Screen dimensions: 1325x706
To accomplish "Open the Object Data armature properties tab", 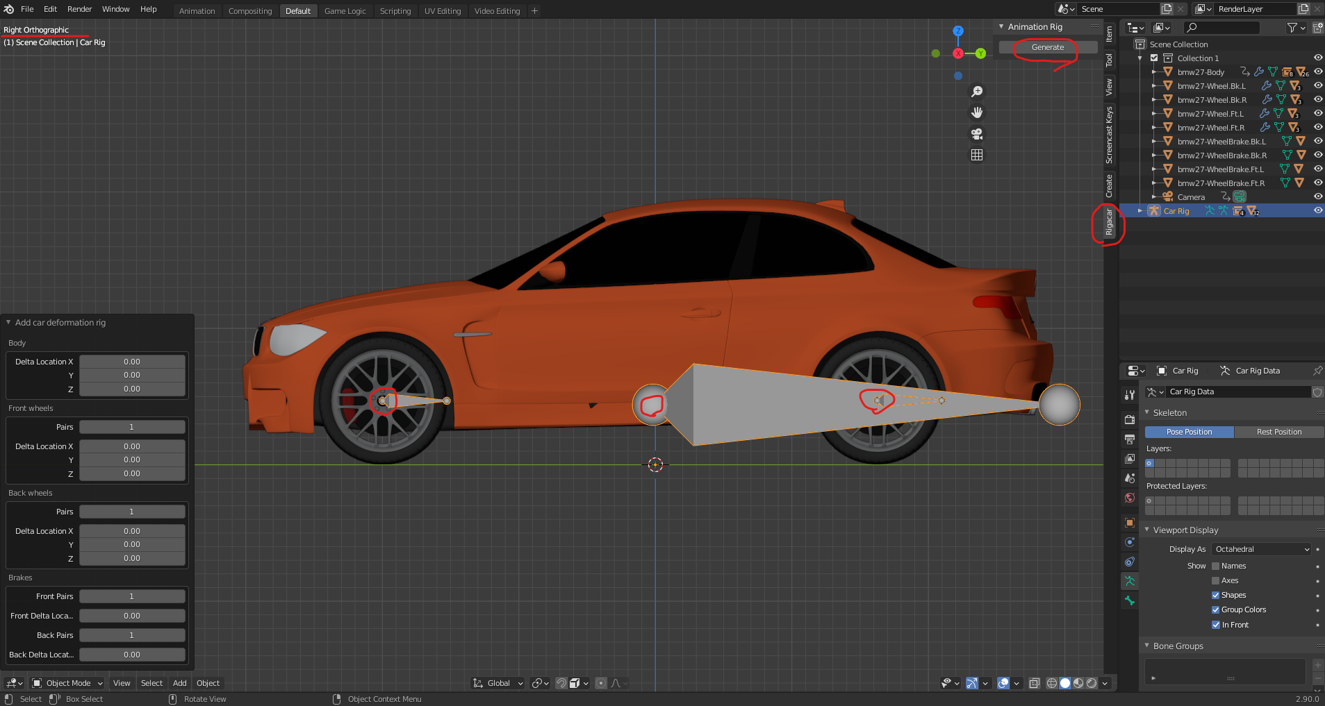I will pyautogui.click(x=1130, y=581).
